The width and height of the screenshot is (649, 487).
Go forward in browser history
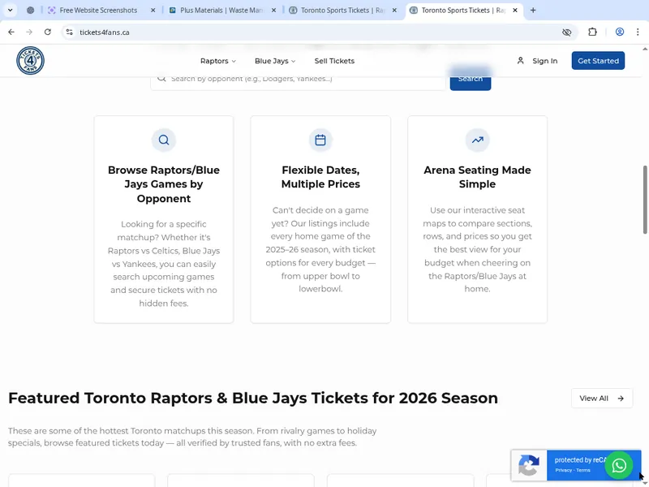coord(29,32)
